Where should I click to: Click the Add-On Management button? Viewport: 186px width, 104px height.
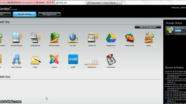tap(148, 27)
